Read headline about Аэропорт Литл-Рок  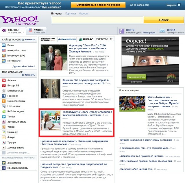[x=88, y=48]
